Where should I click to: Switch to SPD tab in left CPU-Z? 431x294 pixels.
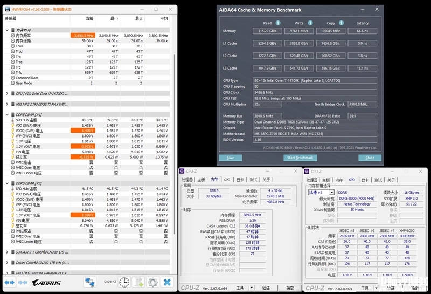(x=227, y=180)
